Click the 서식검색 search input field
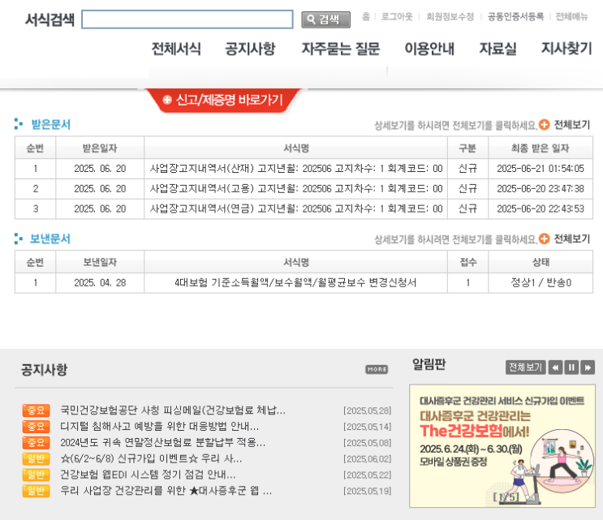The image size is (603, 520). coord(187,19)
